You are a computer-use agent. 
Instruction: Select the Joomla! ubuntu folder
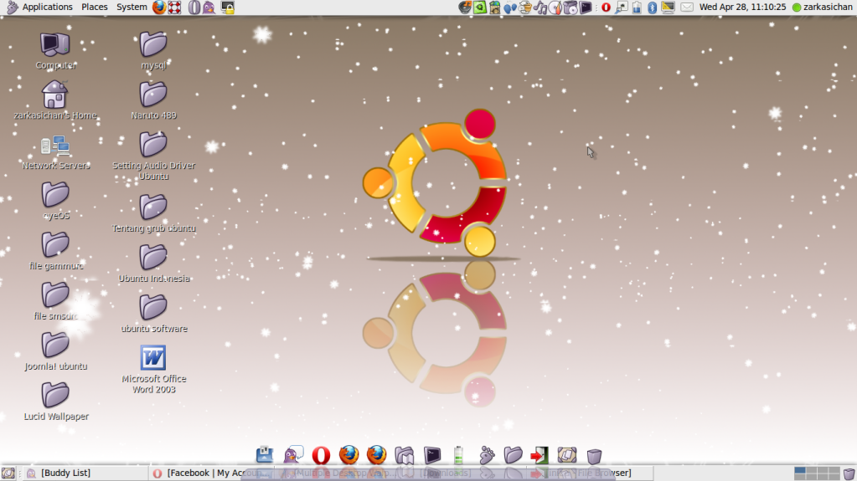point(55,351)
